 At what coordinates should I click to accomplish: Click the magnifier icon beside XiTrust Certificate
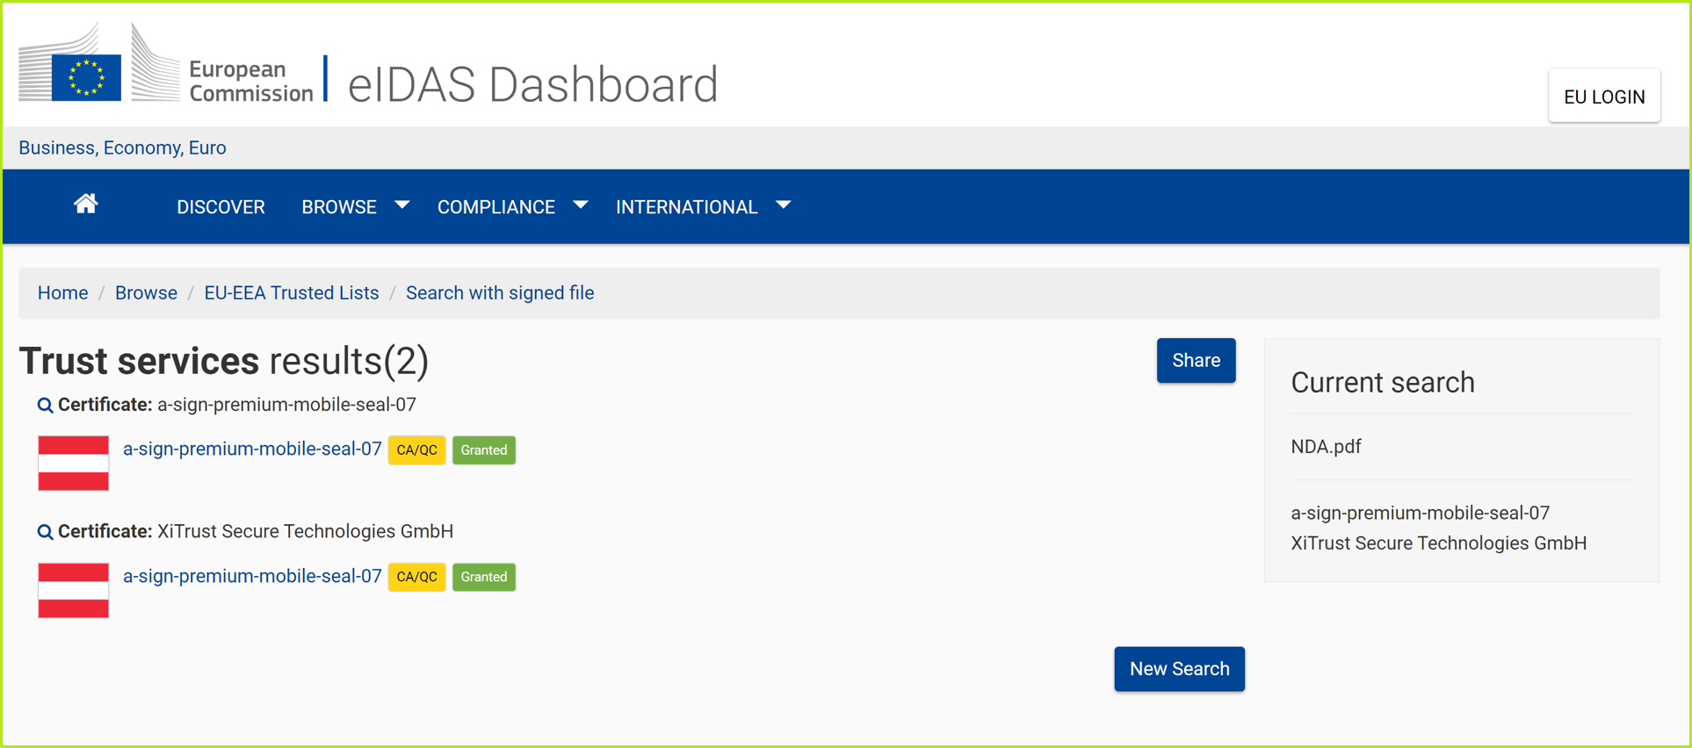coord(45,532)
